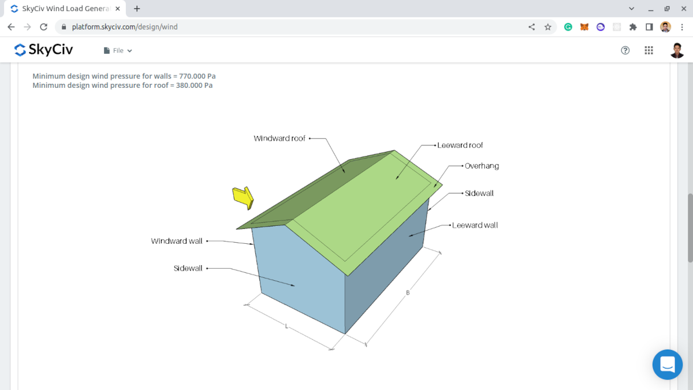Open the Grammarly extension
This screenshot has height=390, width=693.
tap(568, 27)
